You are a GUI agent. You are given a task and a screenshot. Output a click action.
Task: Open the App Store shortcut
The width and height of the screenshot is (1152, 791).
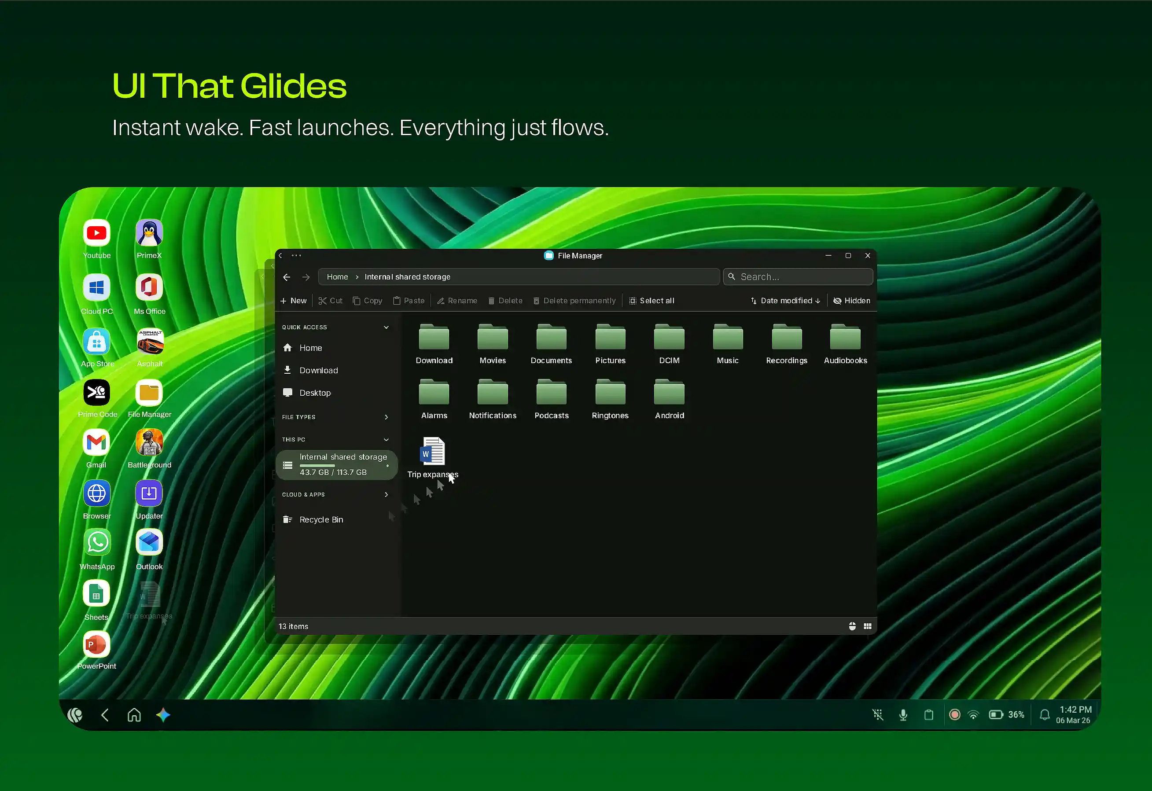[x=97, y=342]
